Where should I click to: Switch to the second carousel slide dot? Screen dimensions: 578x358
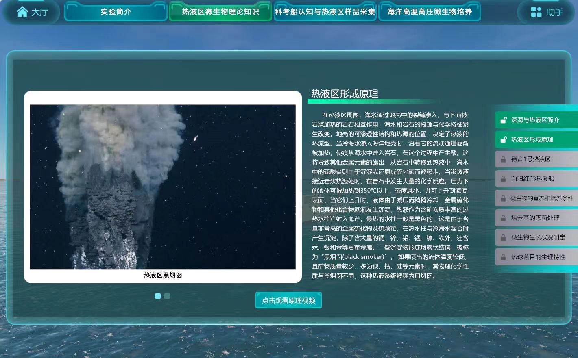tap(168, 296)
